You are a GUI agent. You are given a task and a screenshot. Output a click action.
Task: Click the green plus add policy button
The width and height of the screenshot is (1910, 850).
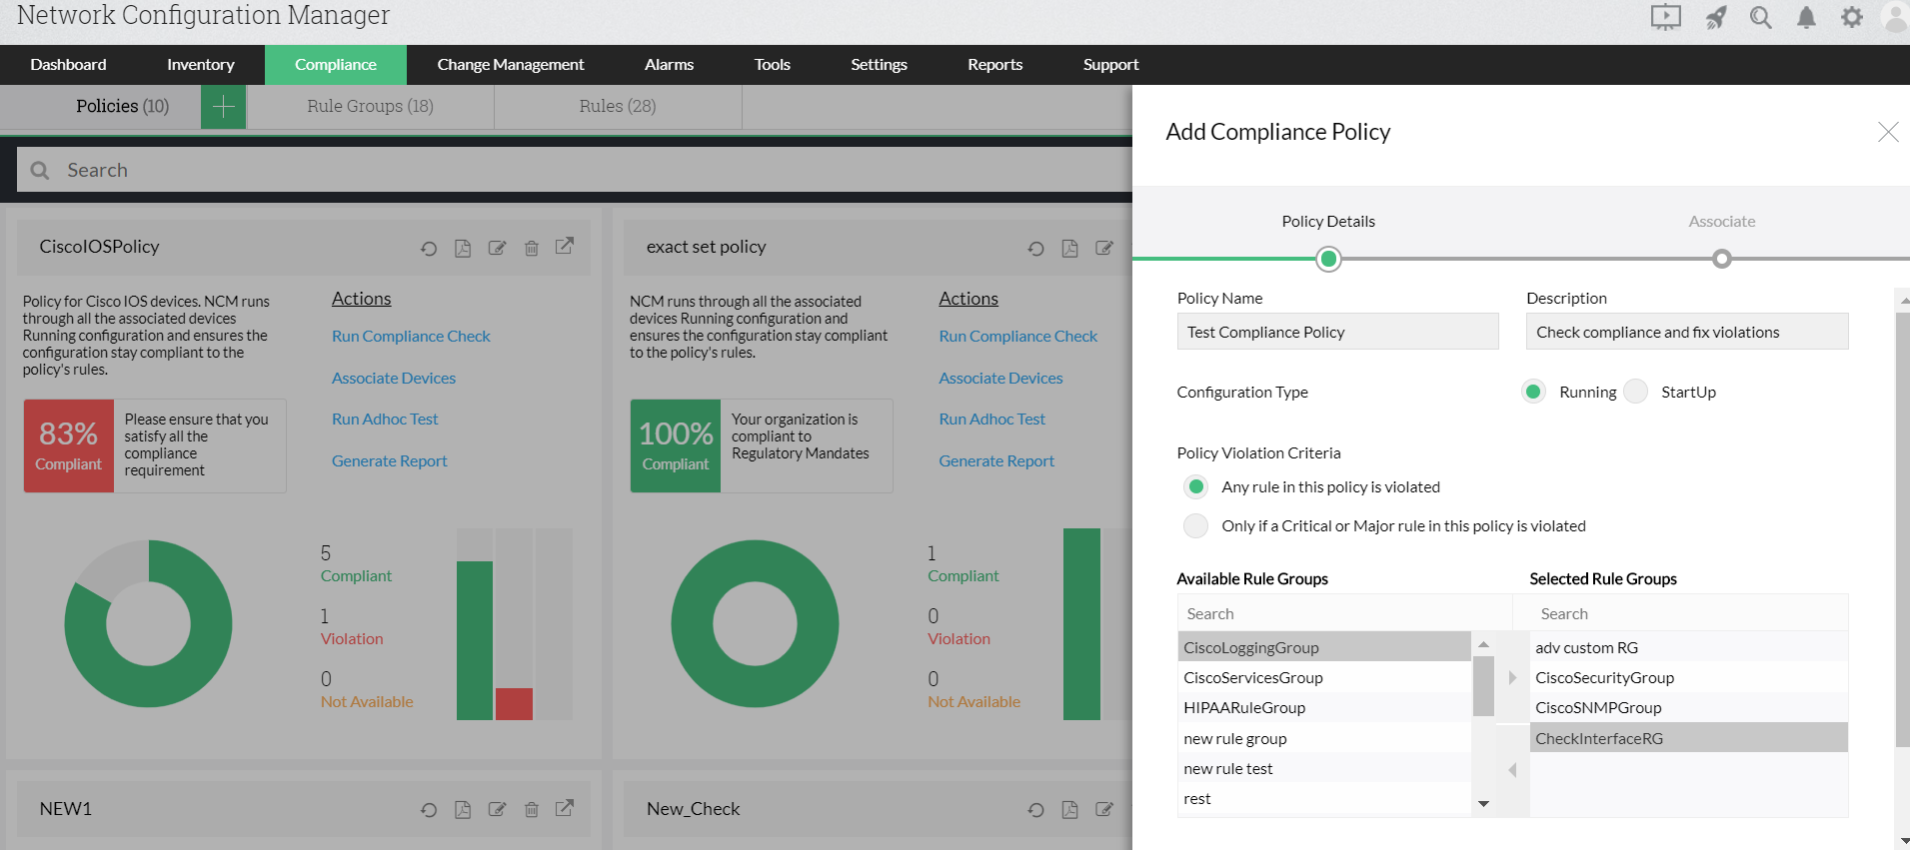coord(224,106)
